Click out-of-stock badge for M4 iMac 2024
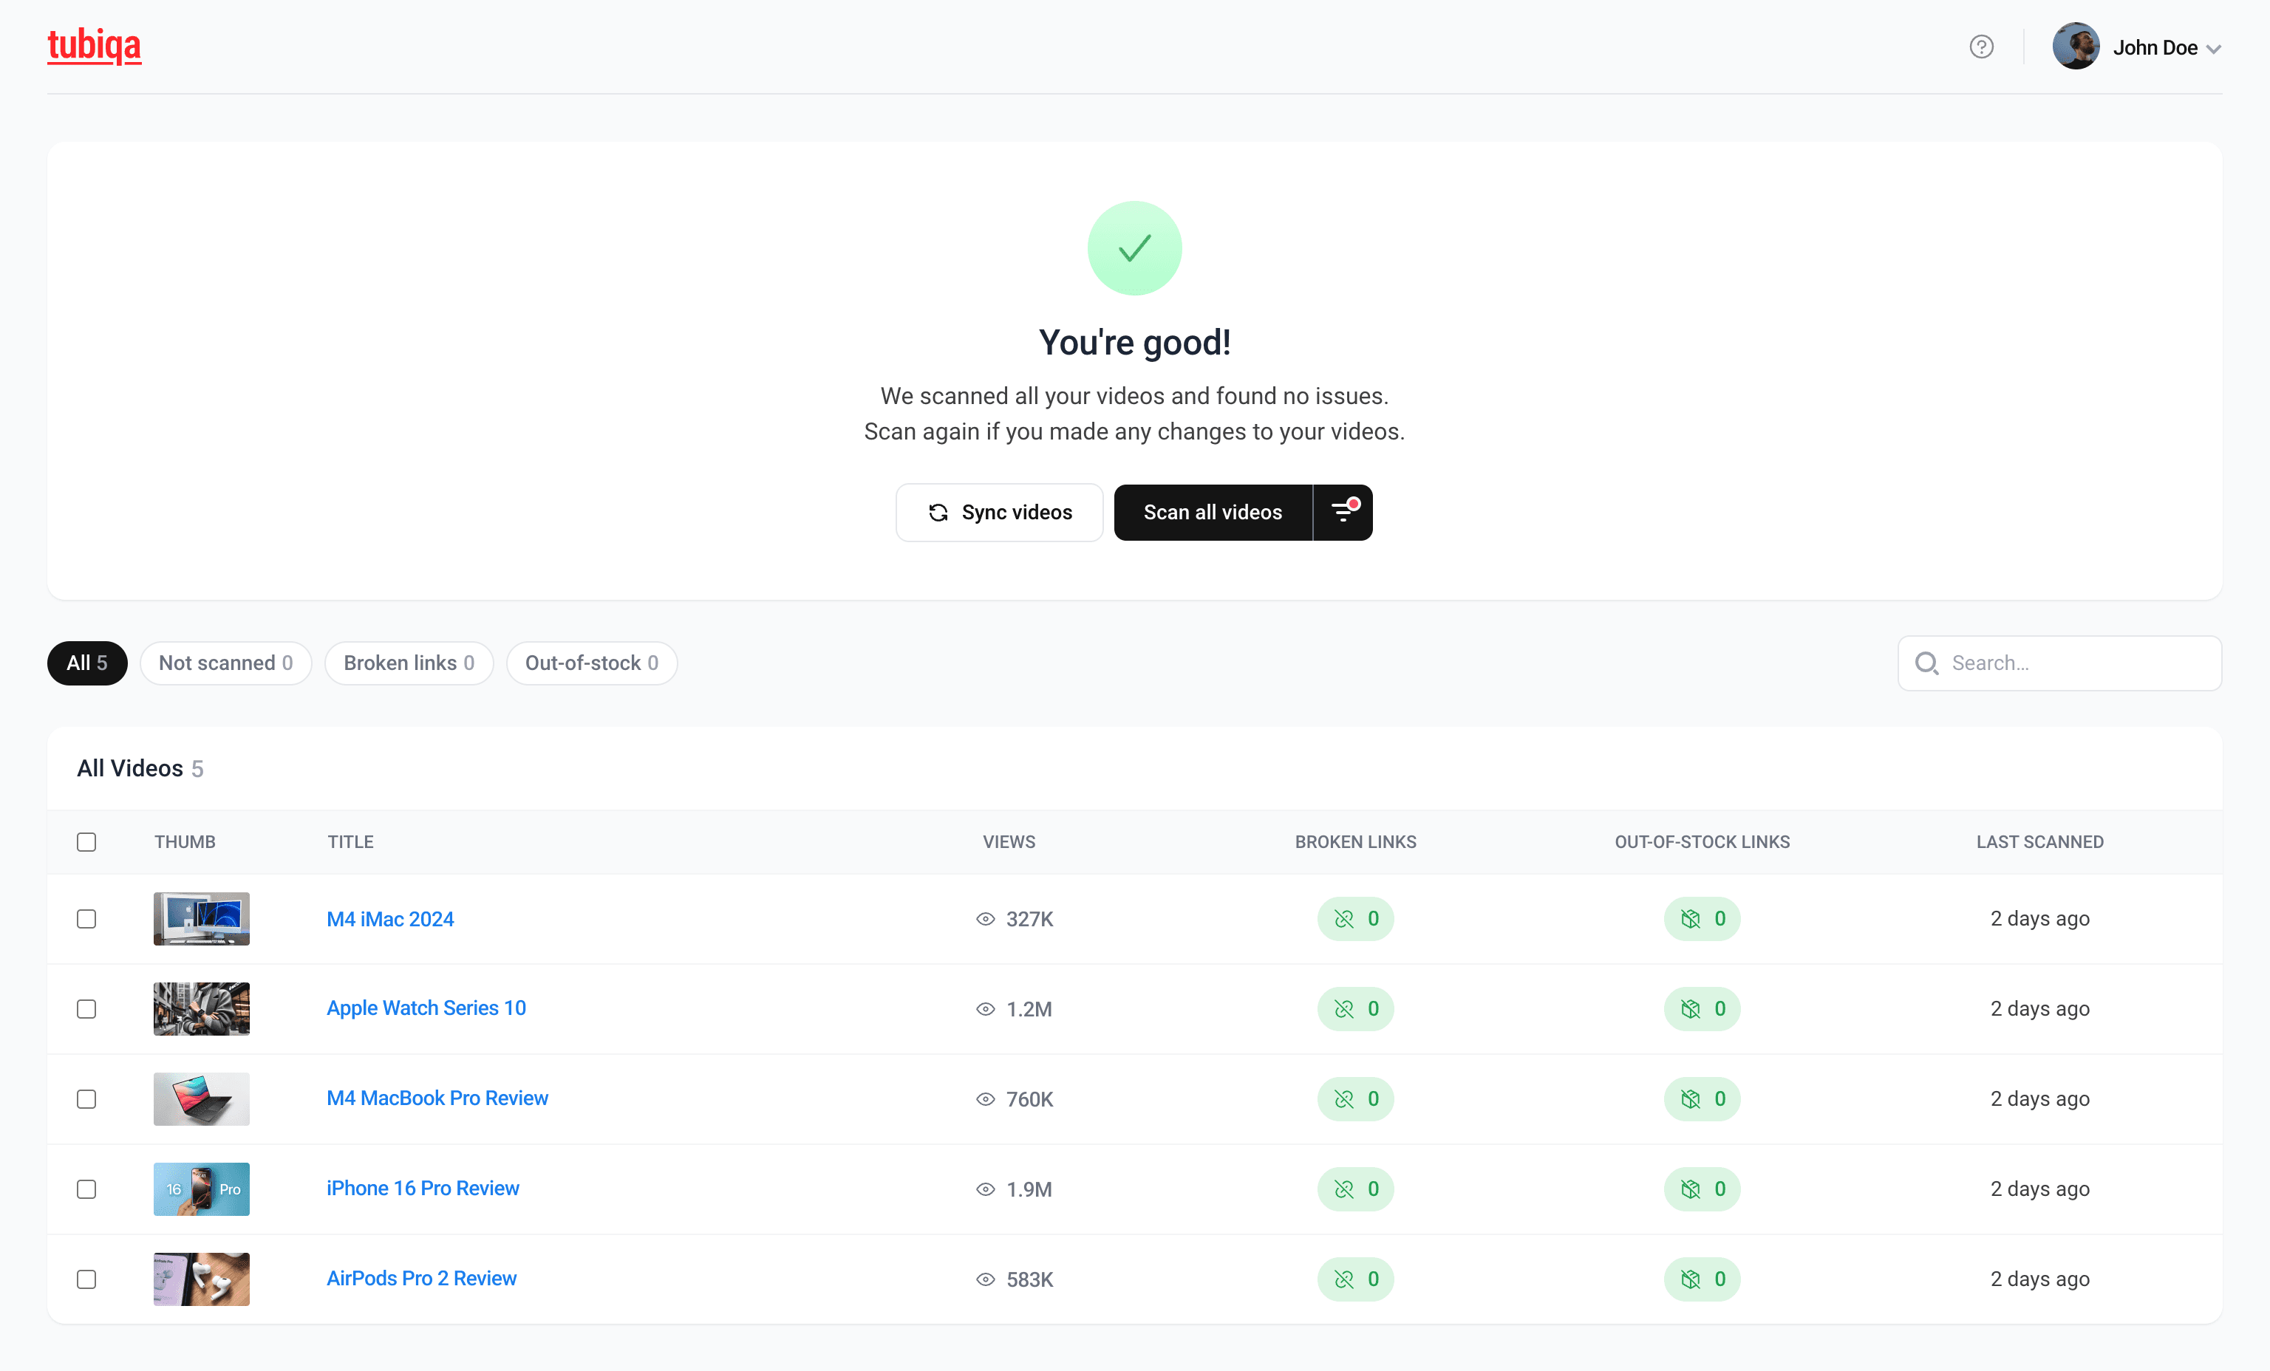 [1702, 919]
